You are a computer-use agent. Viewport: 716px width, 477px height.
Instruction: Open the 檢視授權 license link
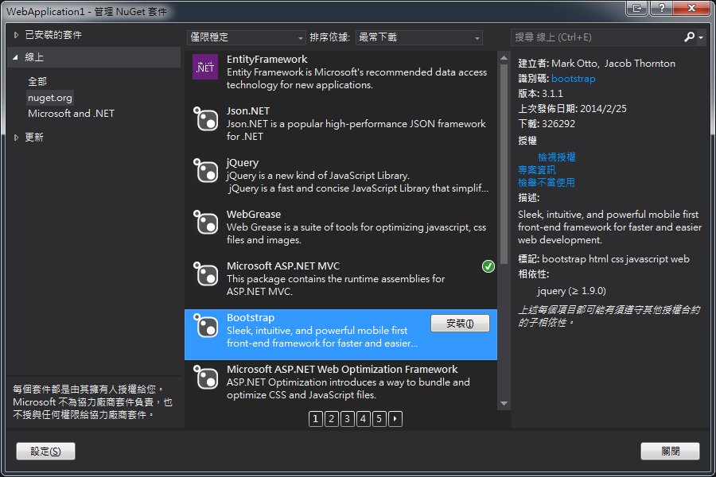click(x=557, y=157)
